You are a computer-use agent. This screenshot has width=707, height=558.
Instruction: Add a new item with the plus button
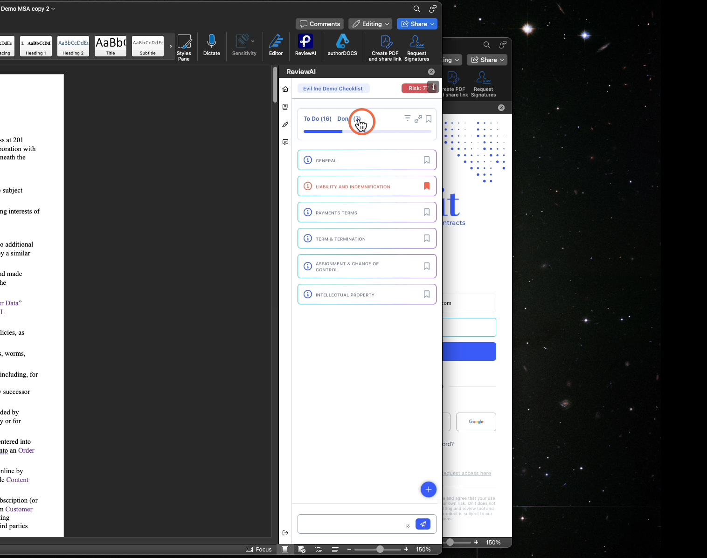click(x=429, y=489)
